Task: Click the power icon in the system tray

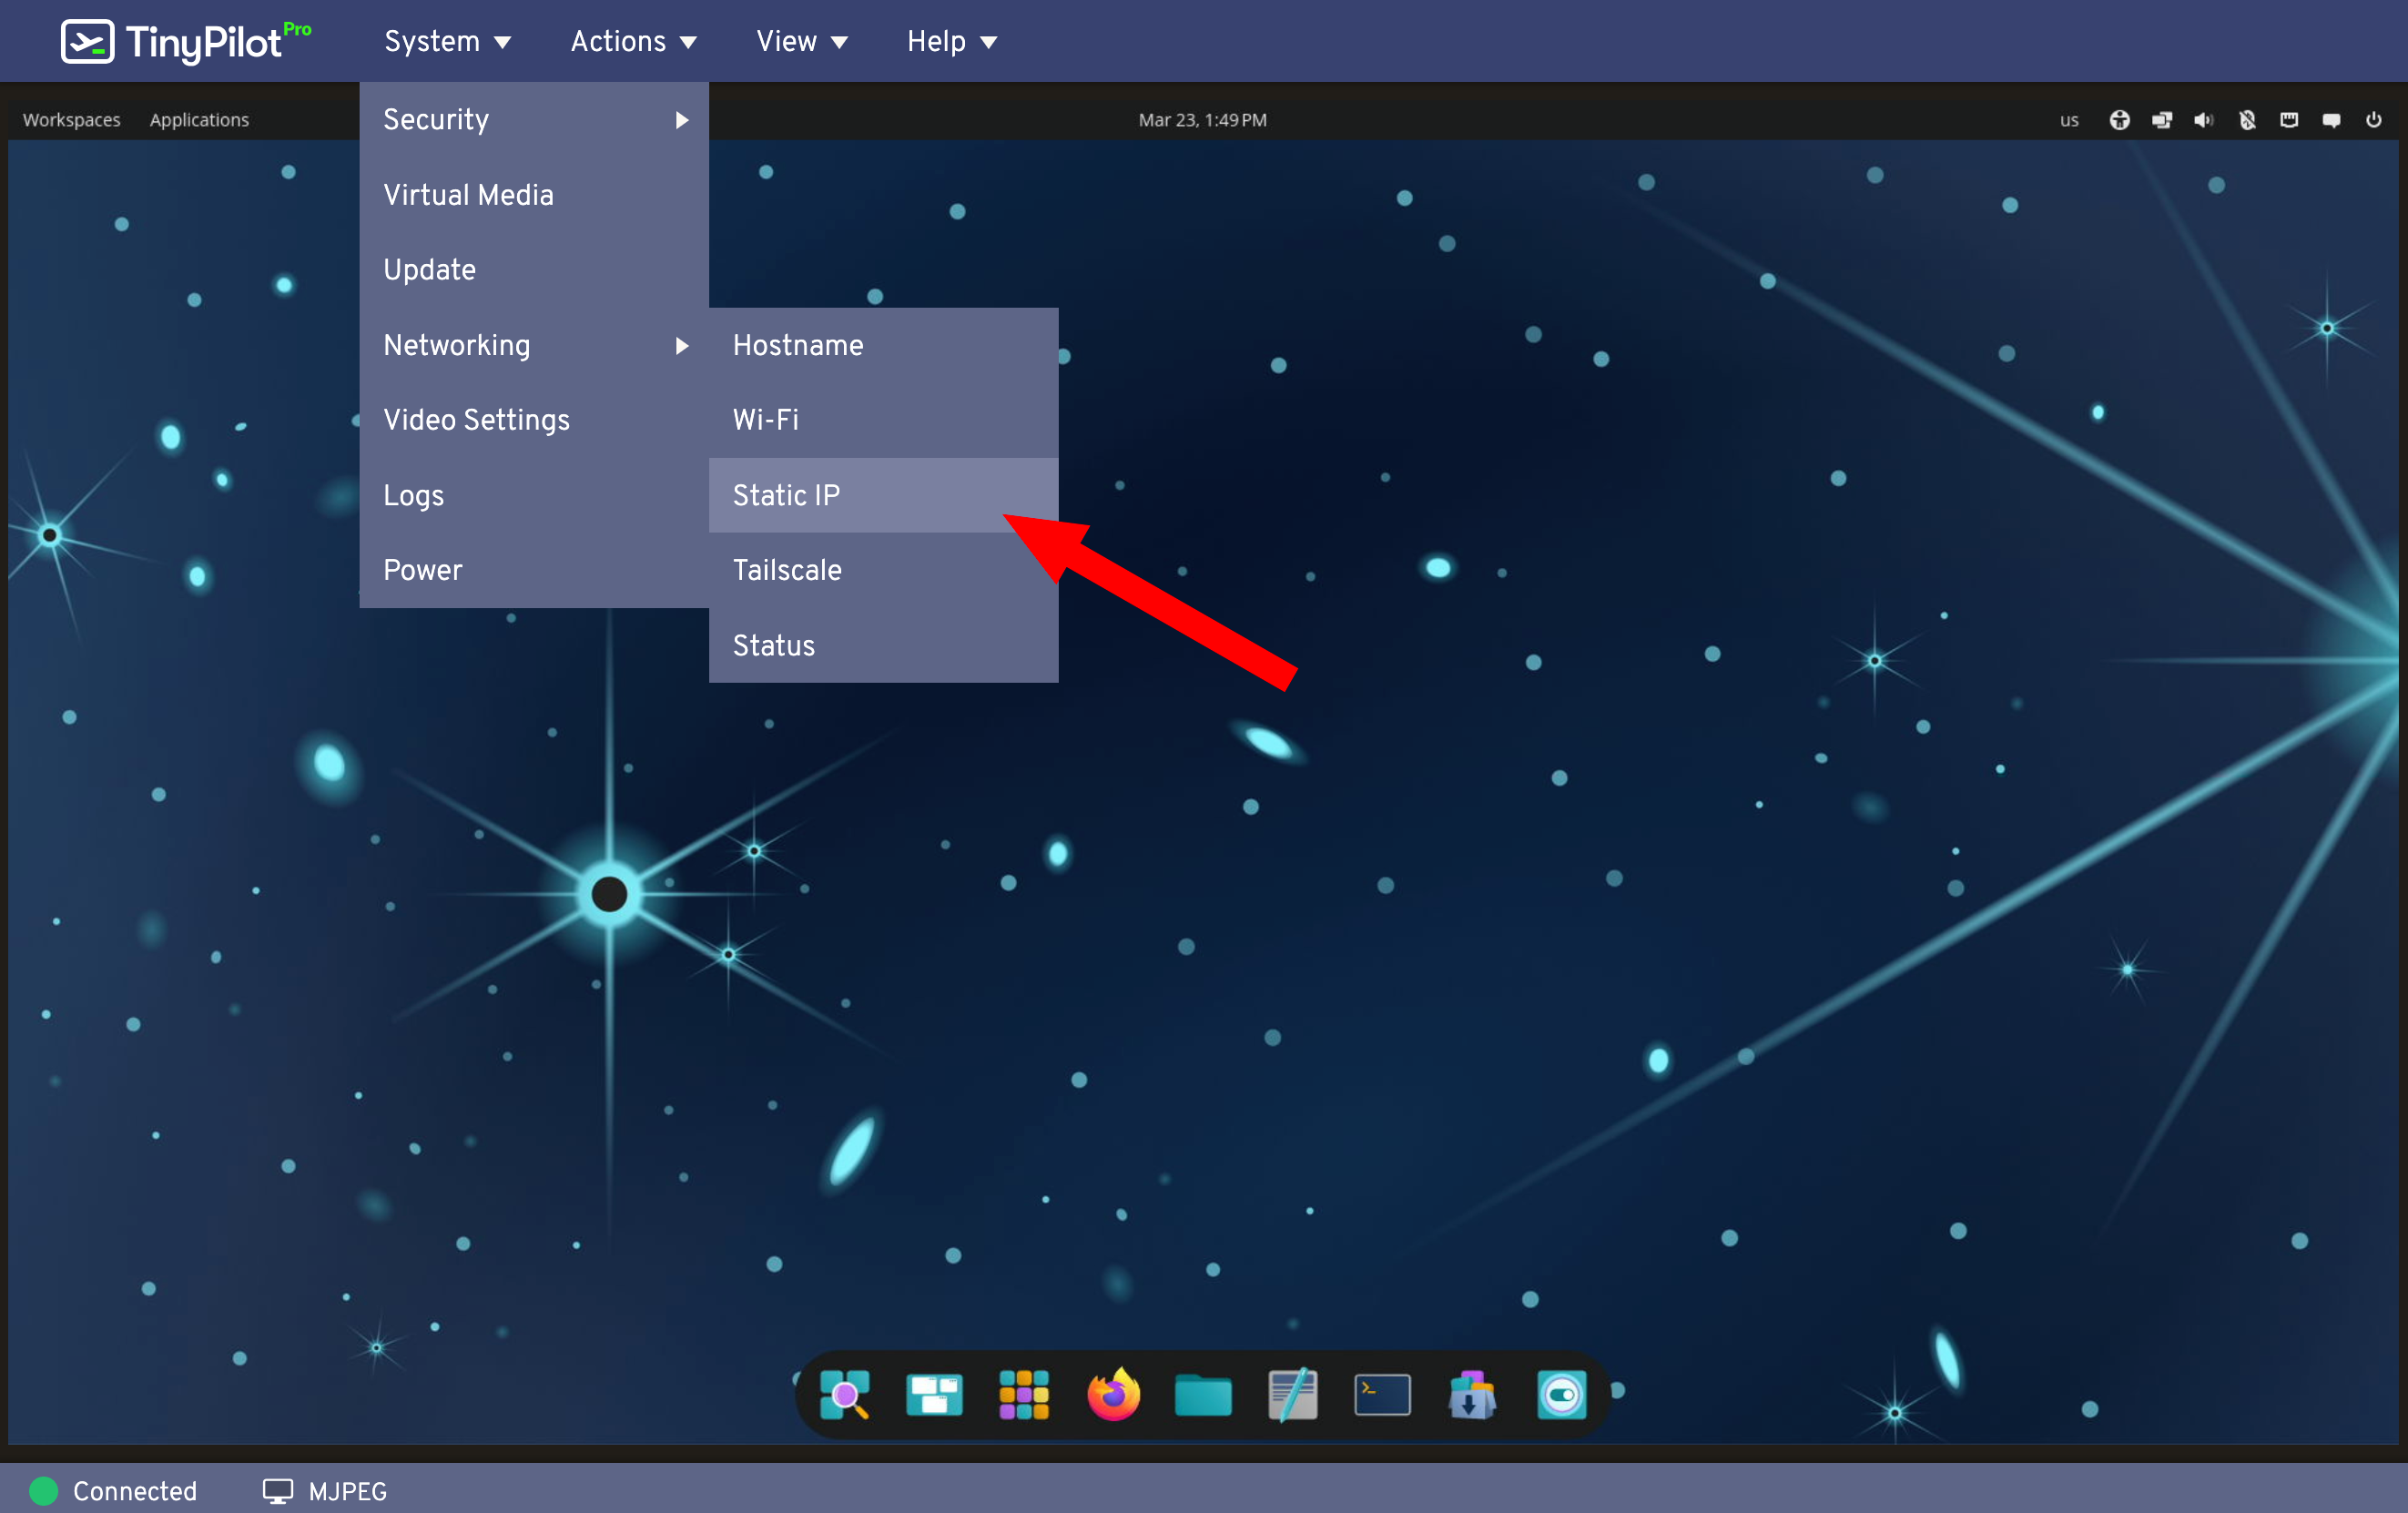Action: click(x=2374, y=119)
